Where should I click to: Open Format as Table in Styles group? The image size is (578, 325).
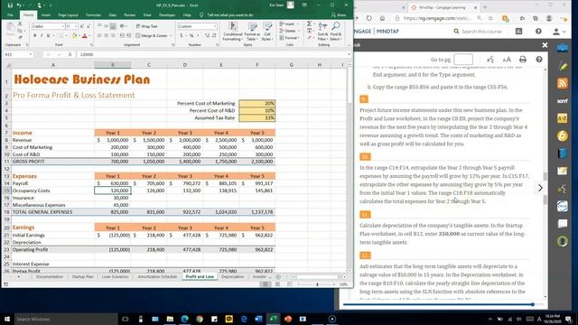(x=253, y=31)
